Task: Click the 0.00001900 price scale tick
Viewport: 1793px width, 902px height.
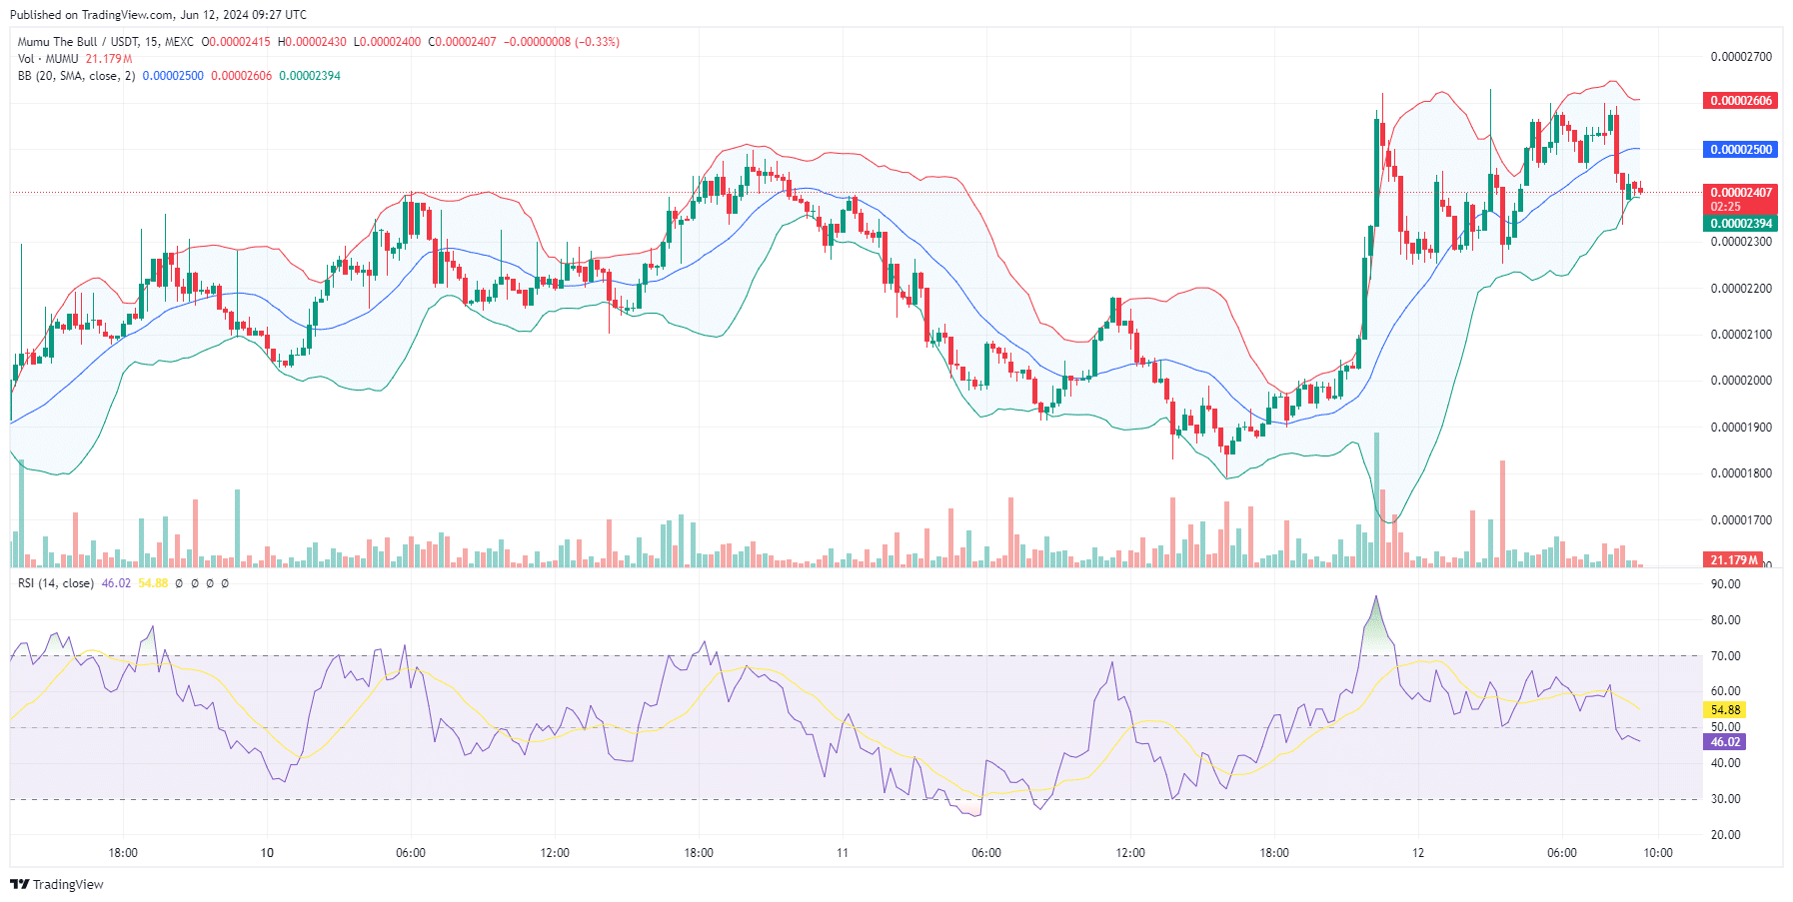Action: point(1741,428)
